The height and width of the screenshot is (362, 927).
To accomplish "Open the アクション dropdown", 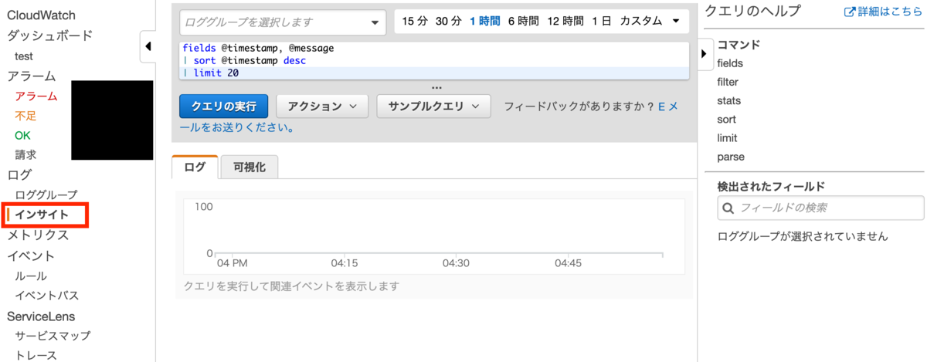I will (x=322, y=106).
